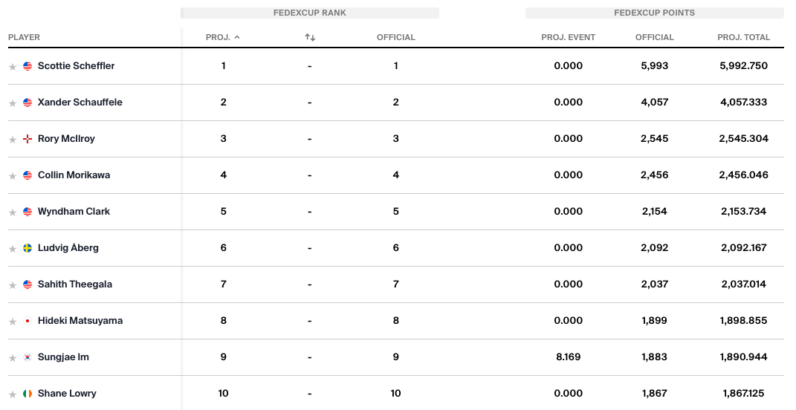Open Scottie Scheffler's player profile

76,66
